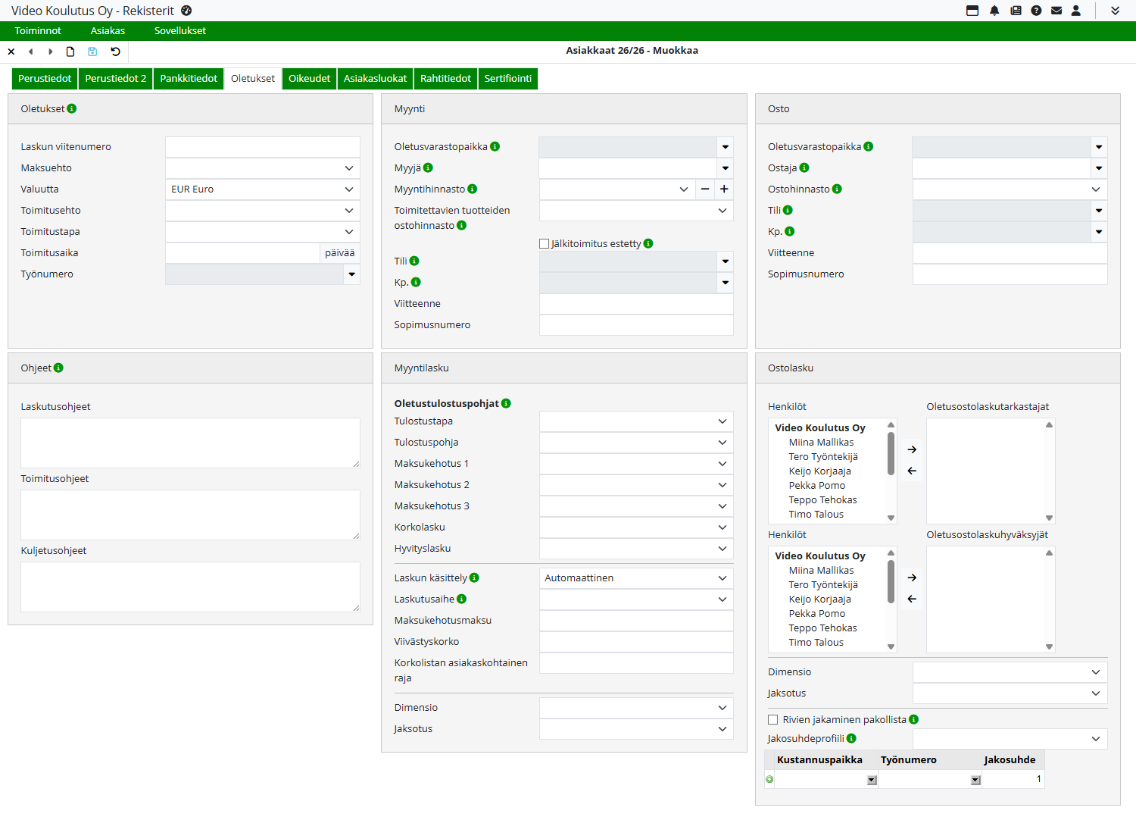Image resolution: width=1136 pixels, height=817 pixels.
Task: Select Miina Mallikas in the first Henkilöt list
Action: coord(821,443)
